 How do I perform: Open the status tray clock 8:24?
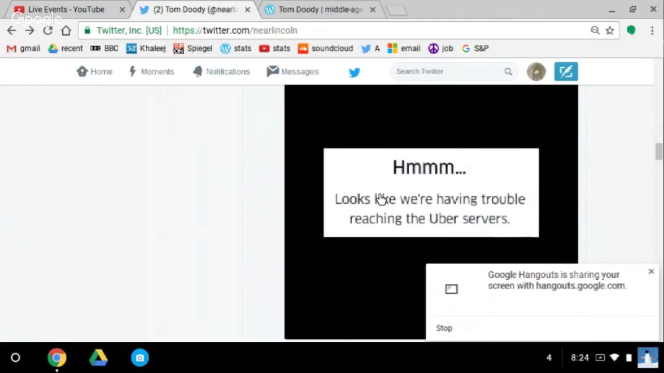coord(580,357)
